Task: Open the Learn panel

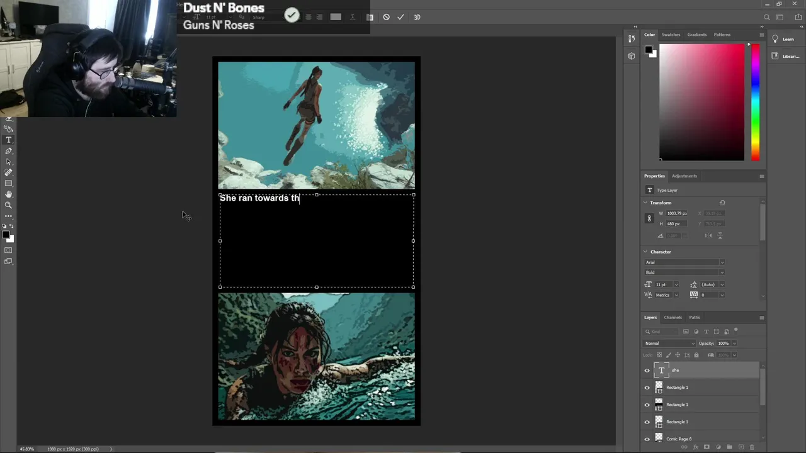Action: pyautogui.click(x=783, y=39)
